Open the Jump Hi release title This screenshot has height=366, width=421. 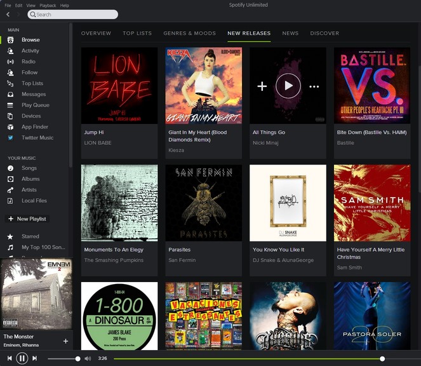tap(94, 132)
